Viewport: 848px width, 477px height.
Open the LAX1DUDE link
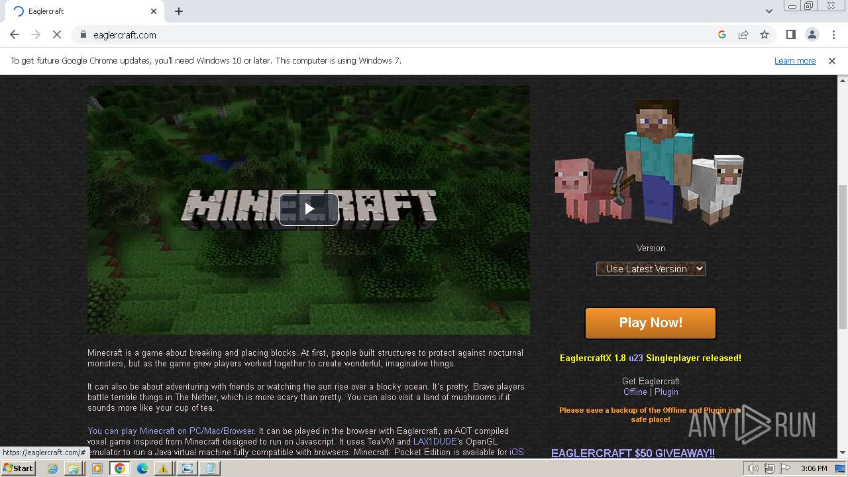(435, 441)
